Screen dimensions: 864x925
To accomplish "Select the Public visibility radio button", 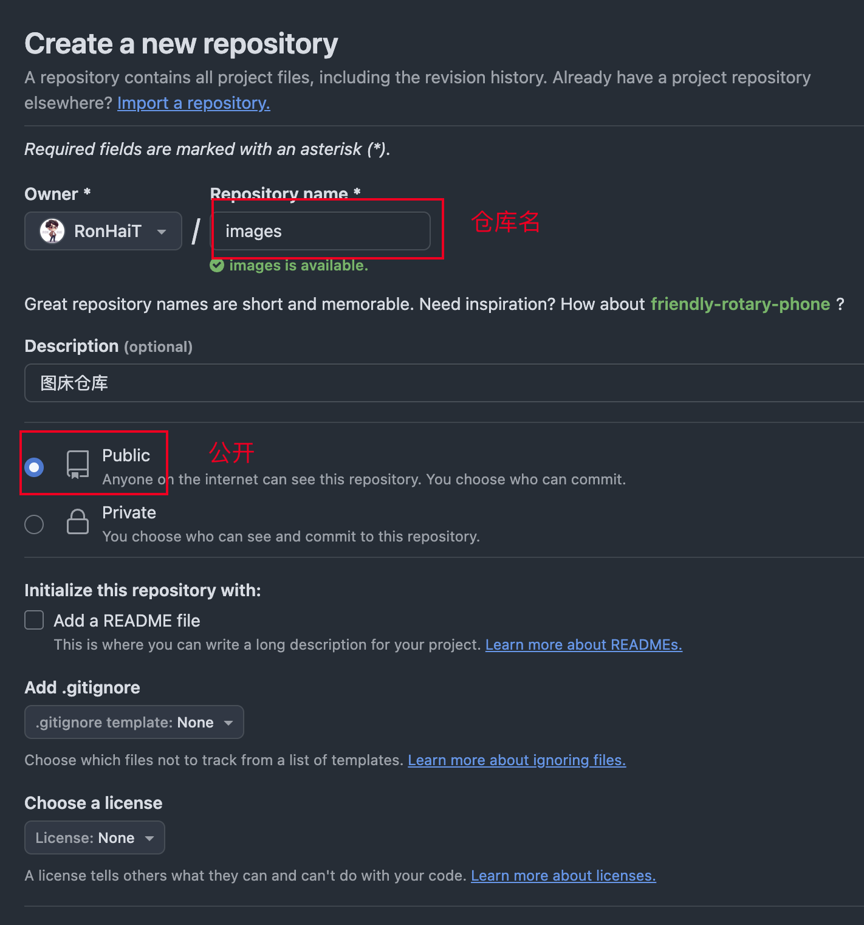I will tap(34, 467).
